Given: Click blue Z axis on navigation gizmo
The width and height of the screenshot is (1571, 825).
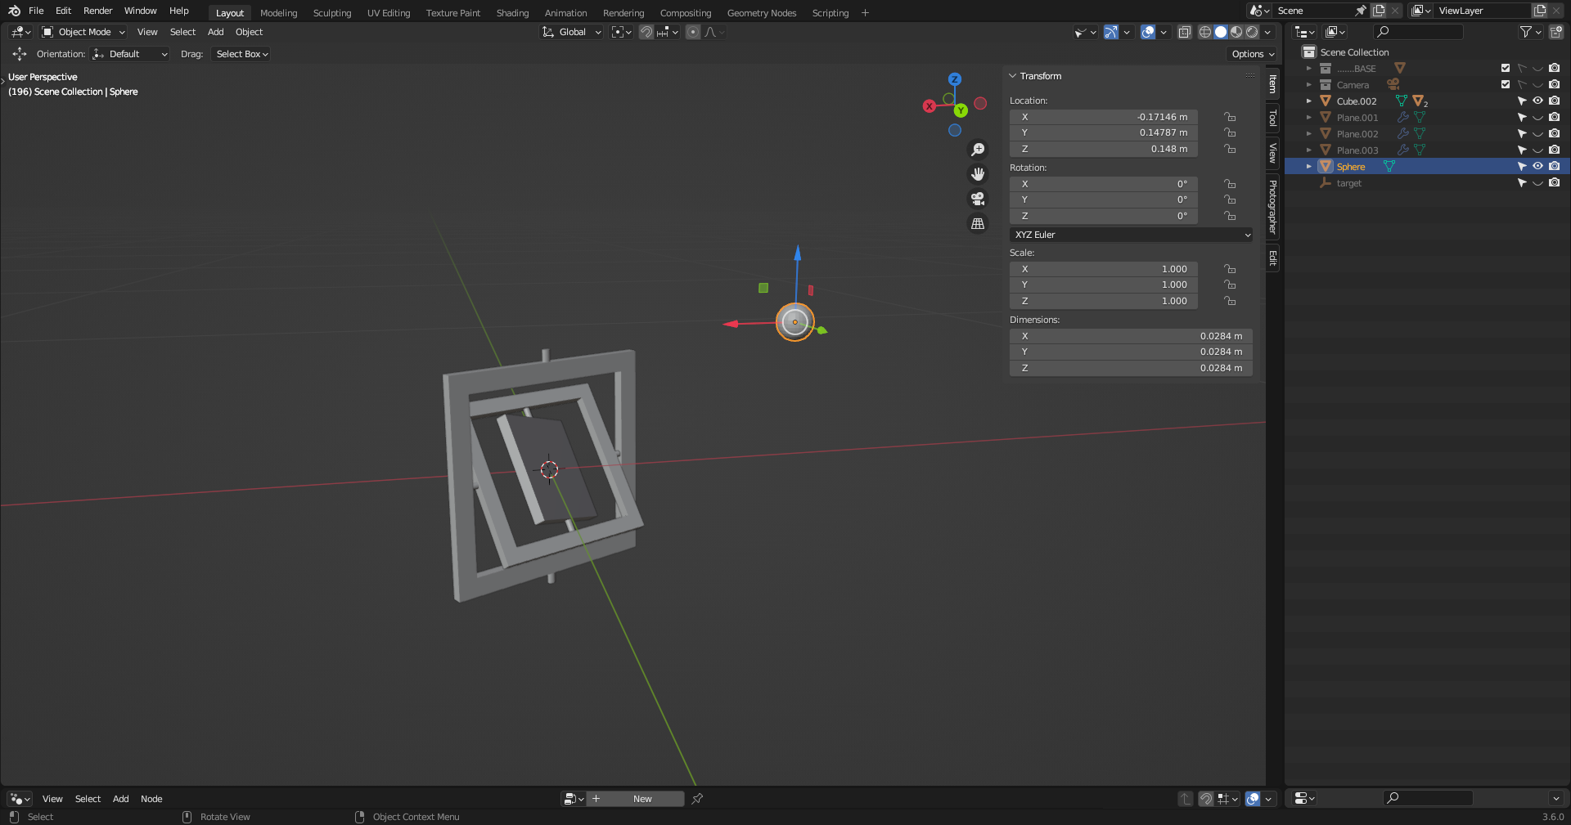Looking at the screenshot, I should click(x=955, y=79).
